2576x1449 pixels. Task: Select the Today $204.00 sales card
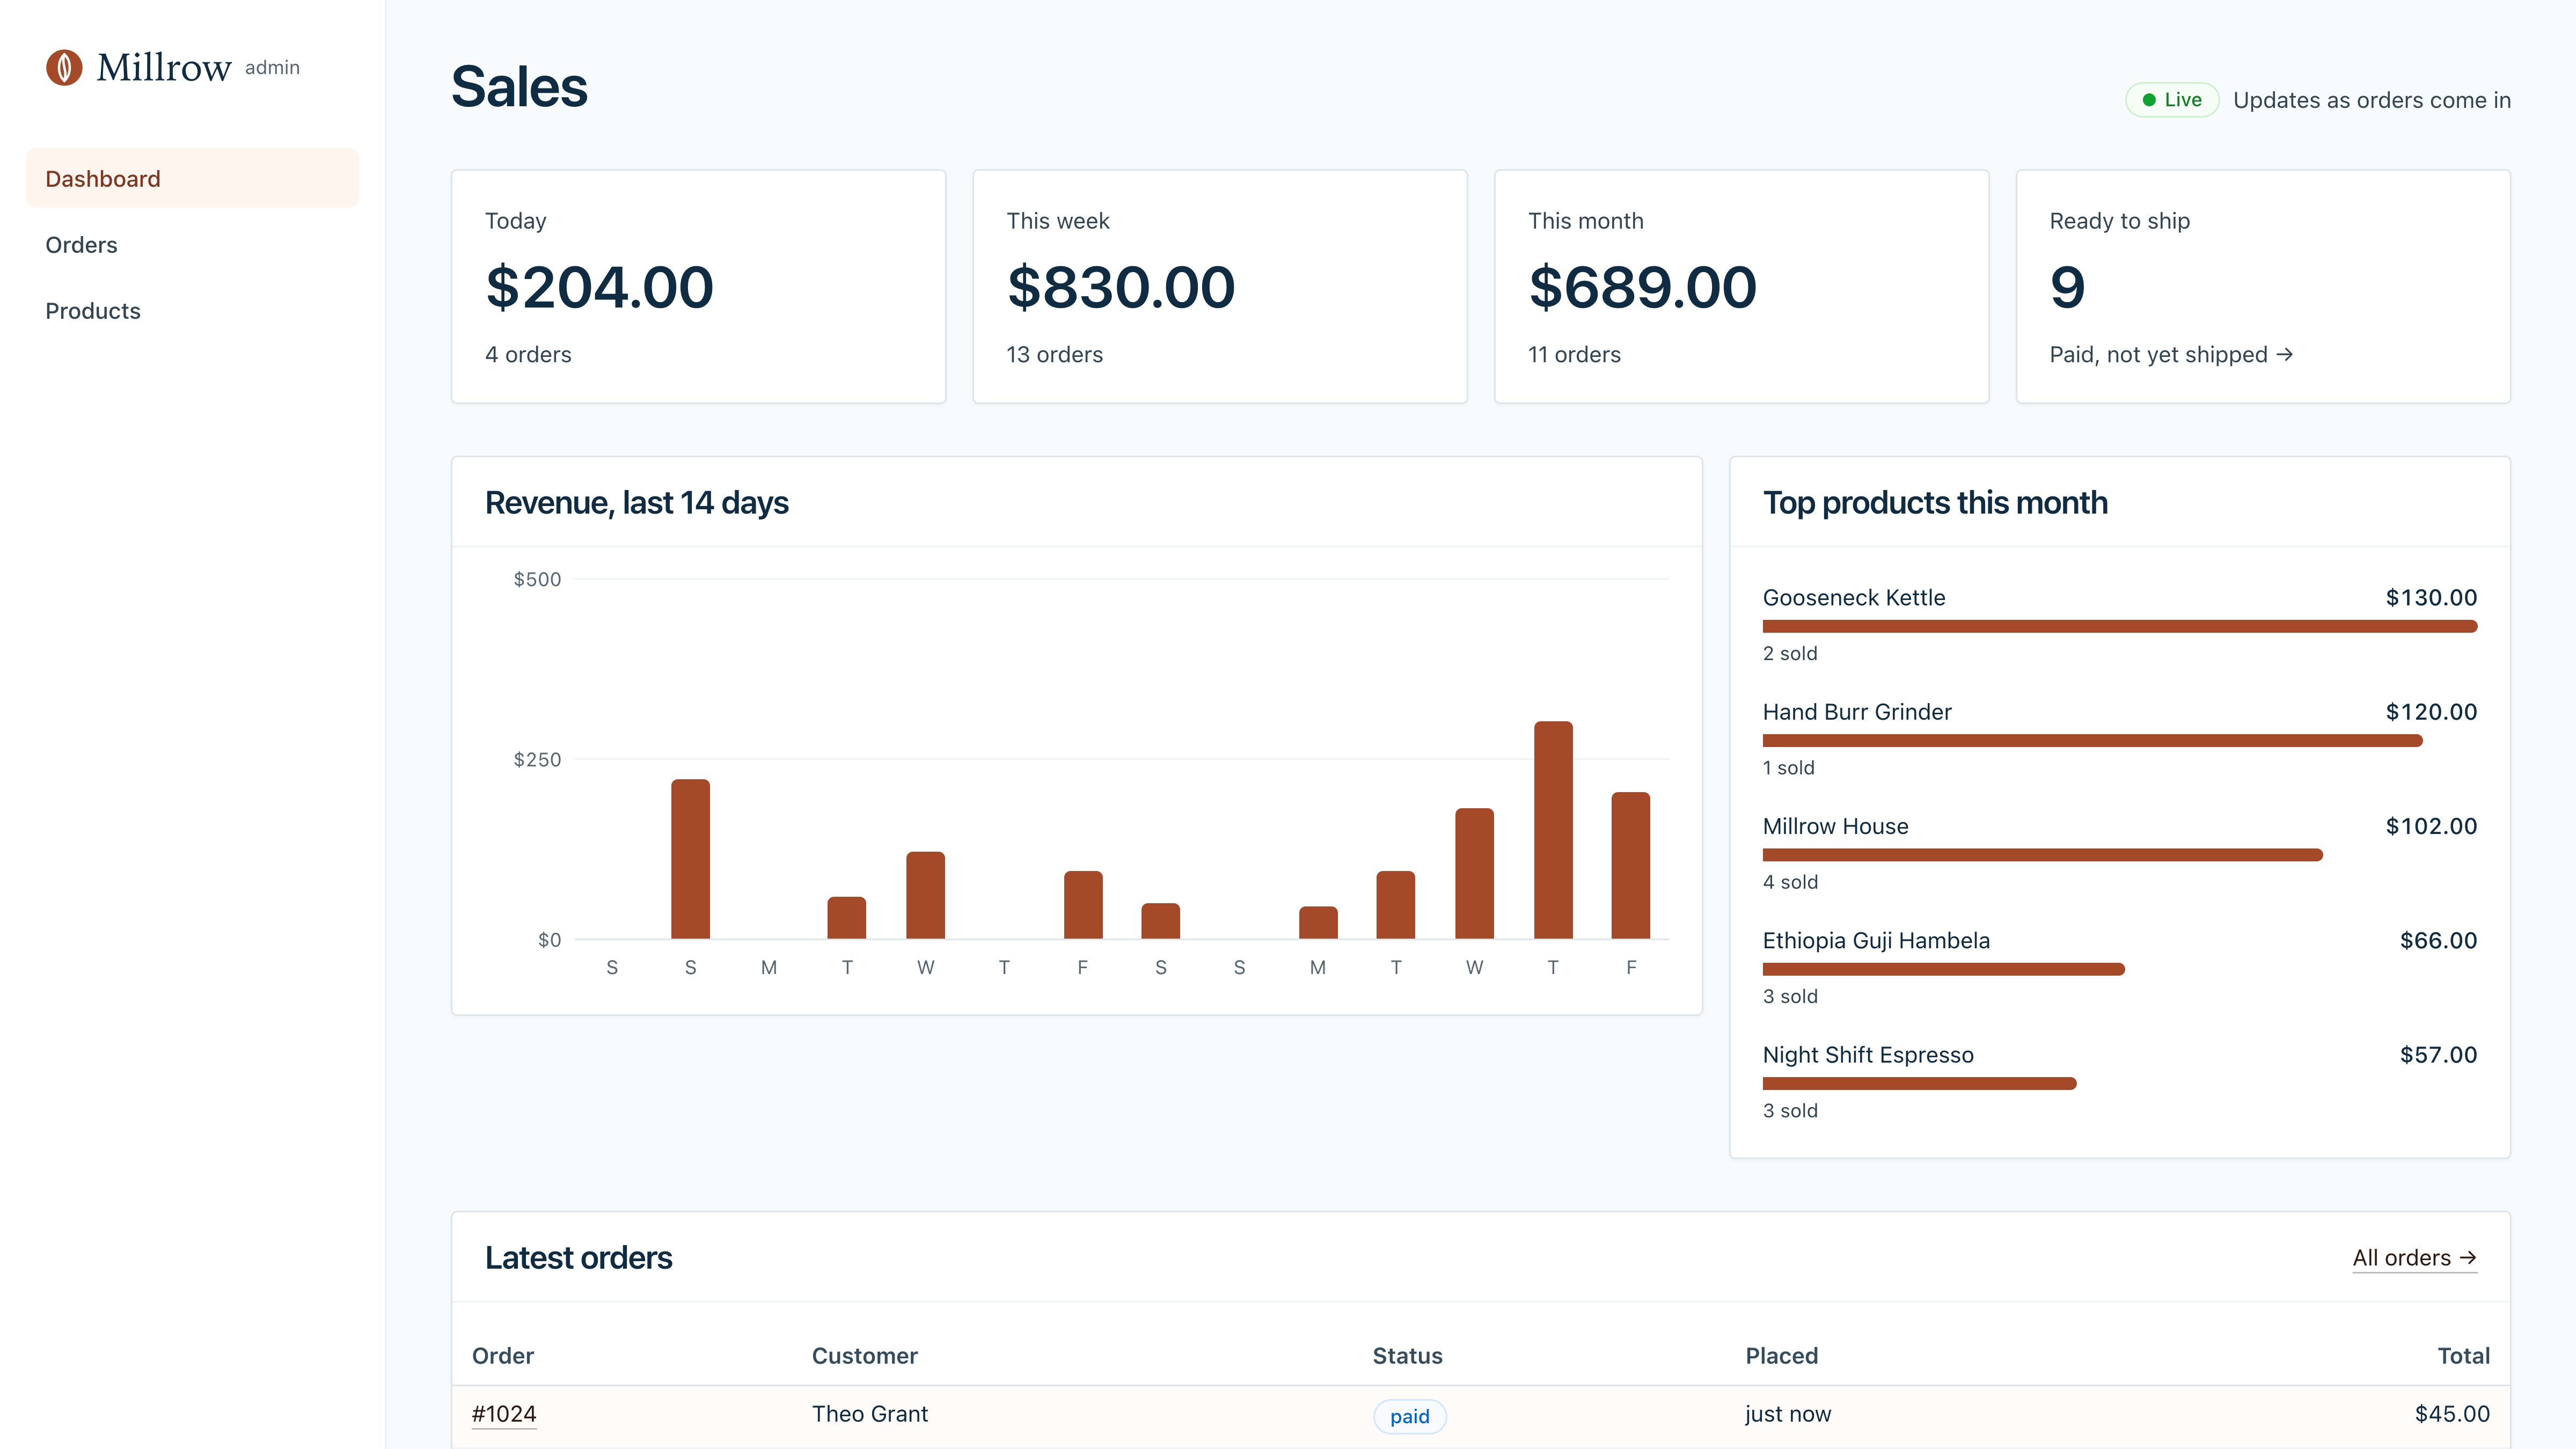tap(698, 287)
